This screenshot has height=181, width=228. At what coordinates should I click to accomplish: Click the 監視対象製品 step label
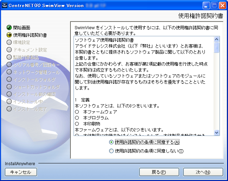(x=26, y=57)
